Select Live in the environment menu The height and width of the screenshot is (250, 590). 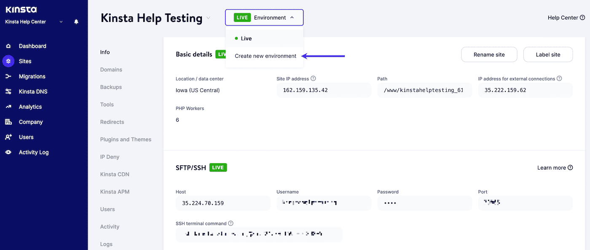(247, 38)
